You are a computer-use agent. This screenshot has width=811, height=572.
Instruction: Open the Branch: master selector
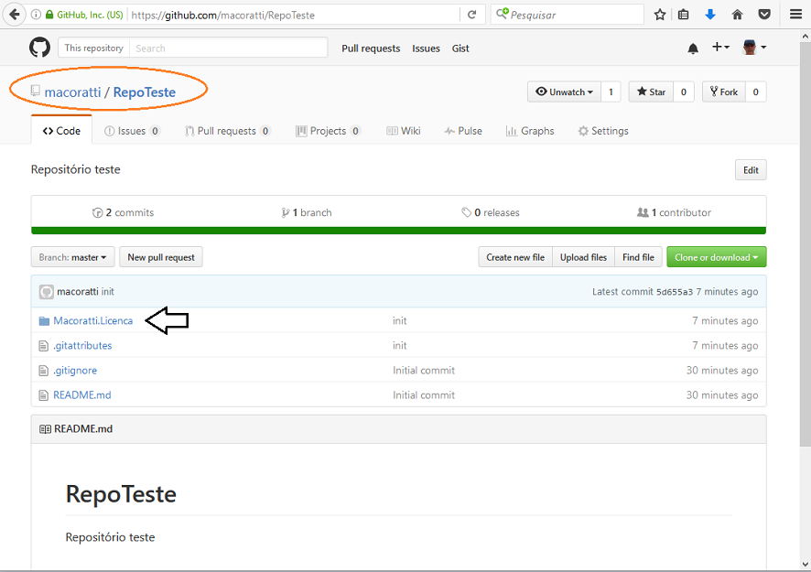pos(73,257)
